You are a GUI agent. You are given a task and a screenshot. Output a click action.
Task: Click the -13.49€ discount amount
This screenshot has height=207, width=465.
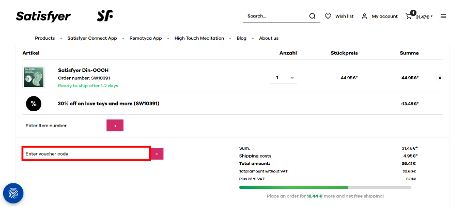409,104
